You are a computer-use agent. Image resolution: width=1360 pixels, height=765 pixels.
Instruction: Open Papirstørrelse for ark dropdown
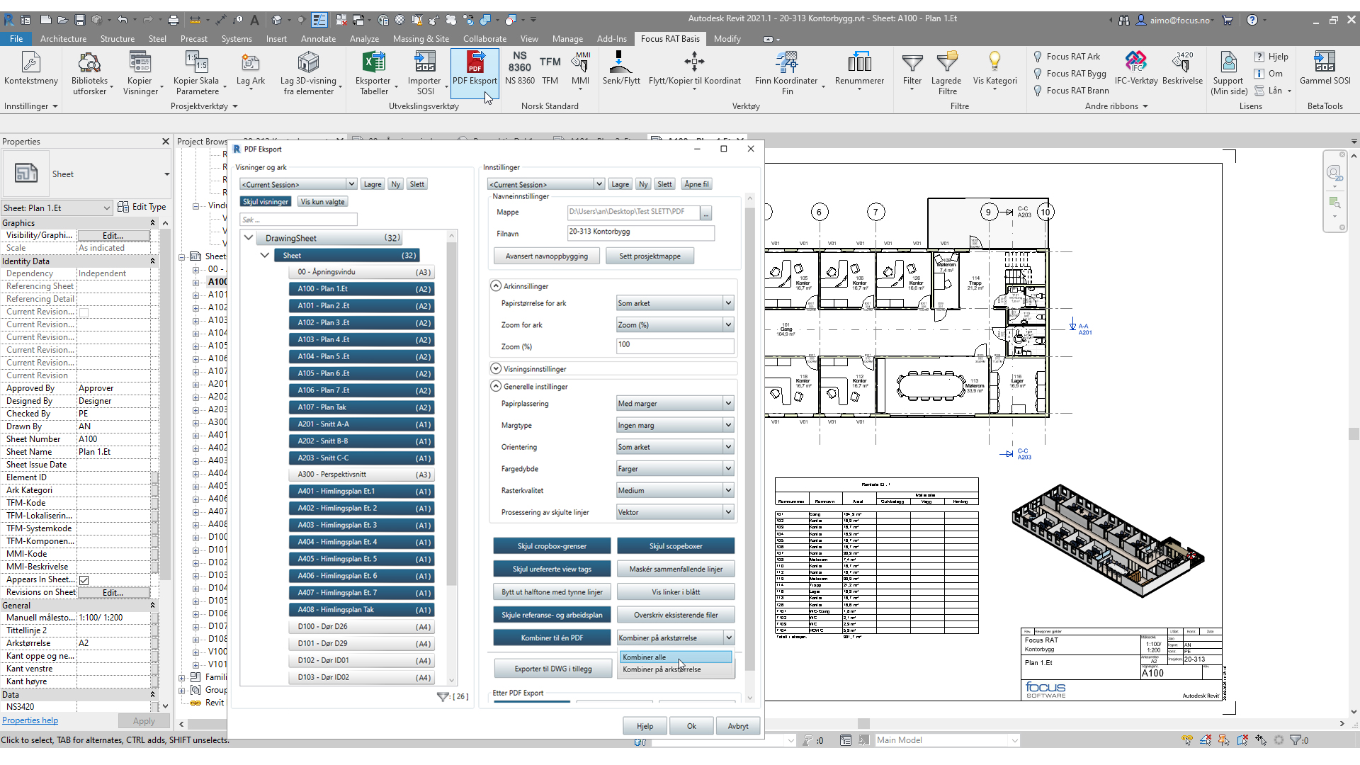[675, 303]
